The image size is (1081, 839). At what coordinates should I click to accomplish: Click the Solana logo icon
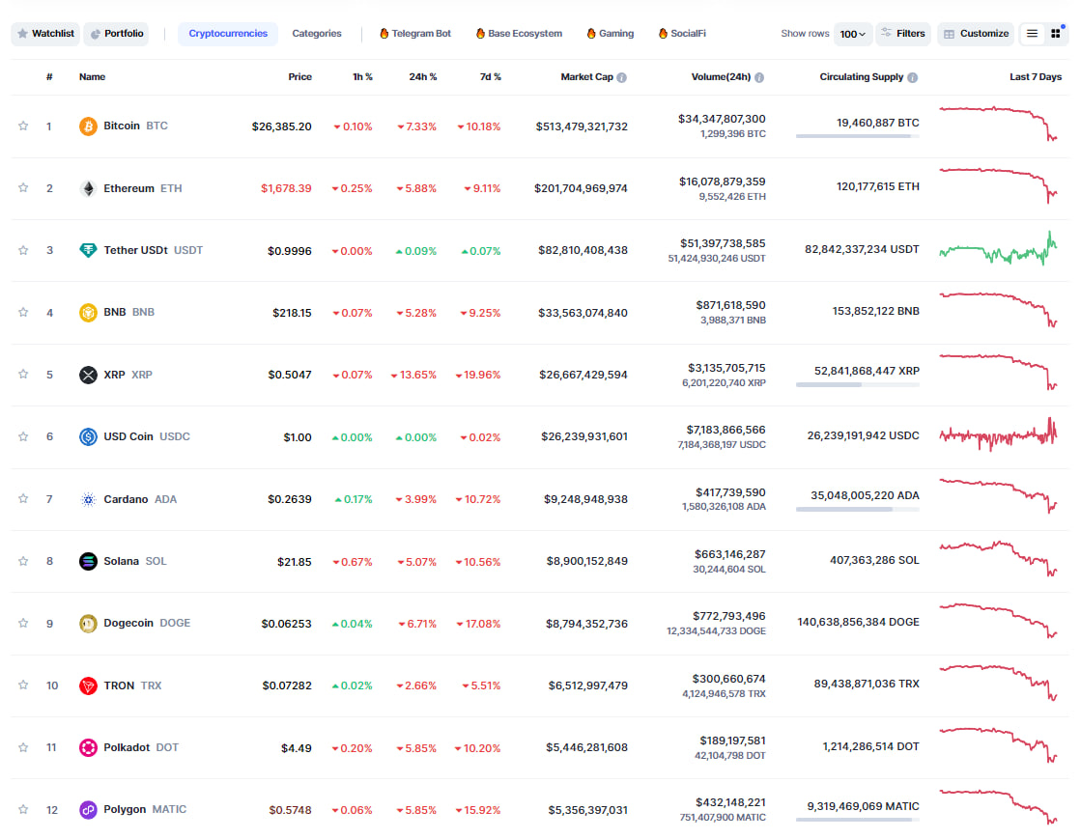tap(88, 561)
